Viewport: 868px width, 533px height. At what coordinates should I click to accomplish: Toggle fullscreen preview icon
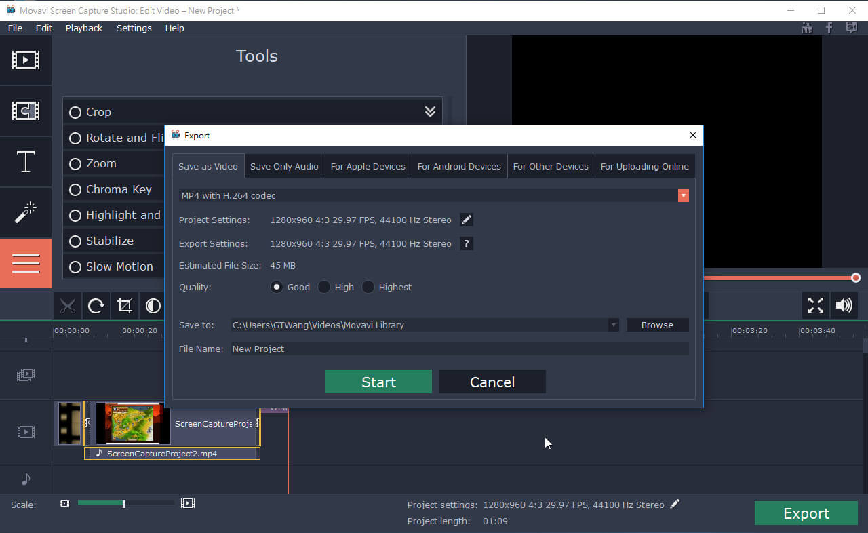tap(815, 305)
